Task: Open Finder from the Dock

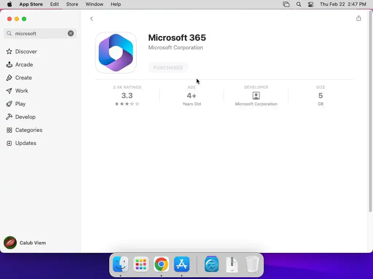Action: (121, 264)
